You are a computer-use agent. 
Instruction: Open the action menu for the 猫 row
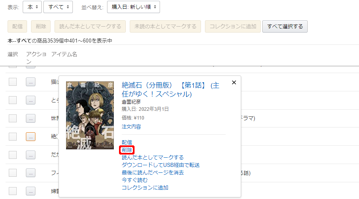point(31,82)
